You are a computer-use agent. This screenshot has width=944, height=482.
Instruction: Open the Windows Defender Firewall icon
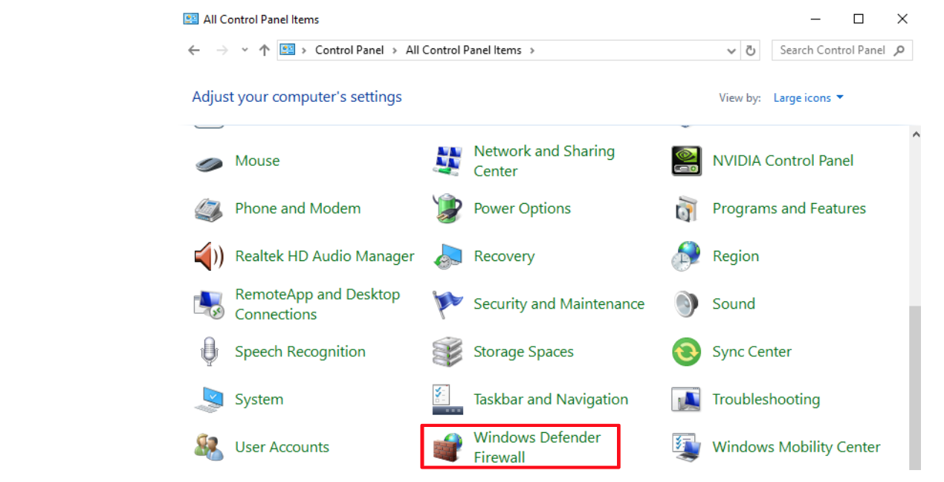[x=447, y=447]
